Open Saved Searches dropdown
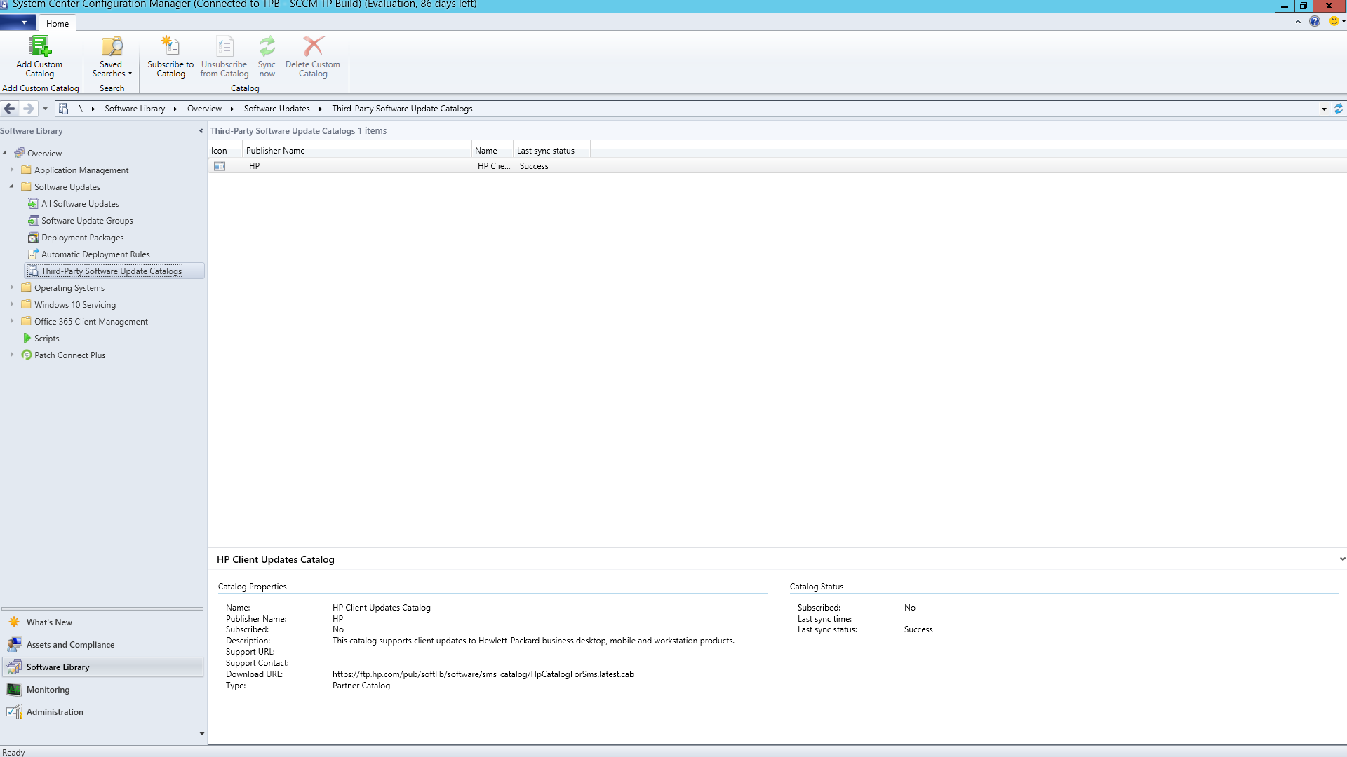Screen dimensions: 1347x757 112,56
